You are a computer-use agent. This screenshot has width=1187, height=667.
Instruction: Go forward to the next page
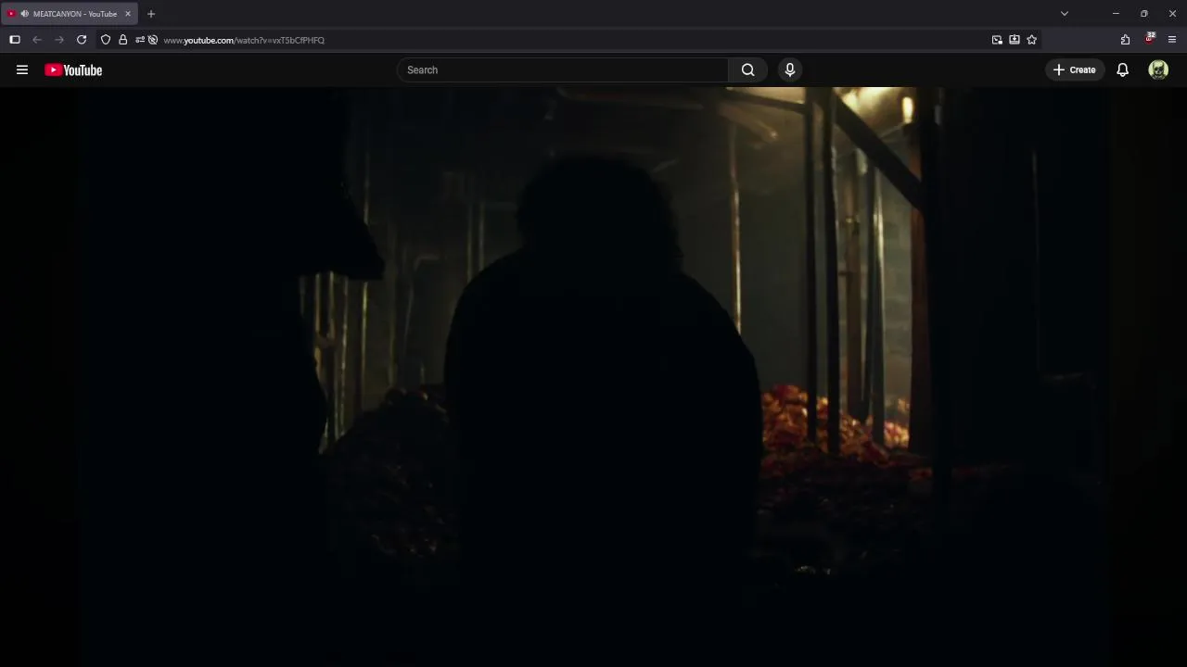59,40
